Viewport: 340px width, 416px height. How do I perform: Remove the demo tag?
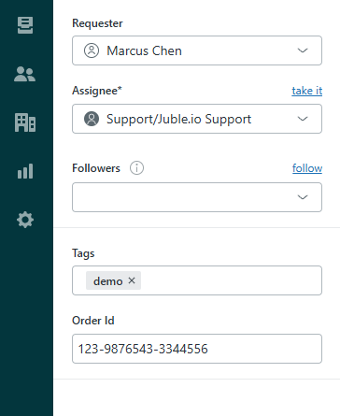click(x=132, y=280)
